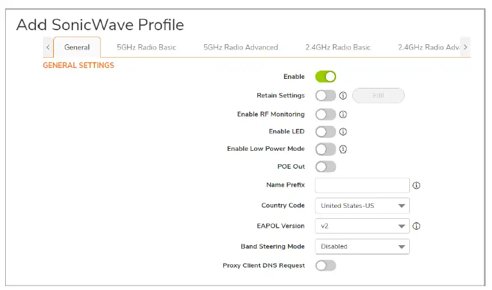Open the Country Code dropdown
Screen dimensions: 492x290
tap(362, 206)
